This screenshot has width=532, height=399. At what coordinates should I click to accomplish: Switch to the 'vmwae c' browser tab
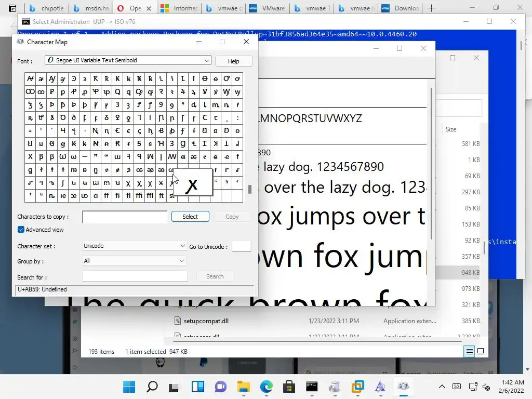point(224,8)
